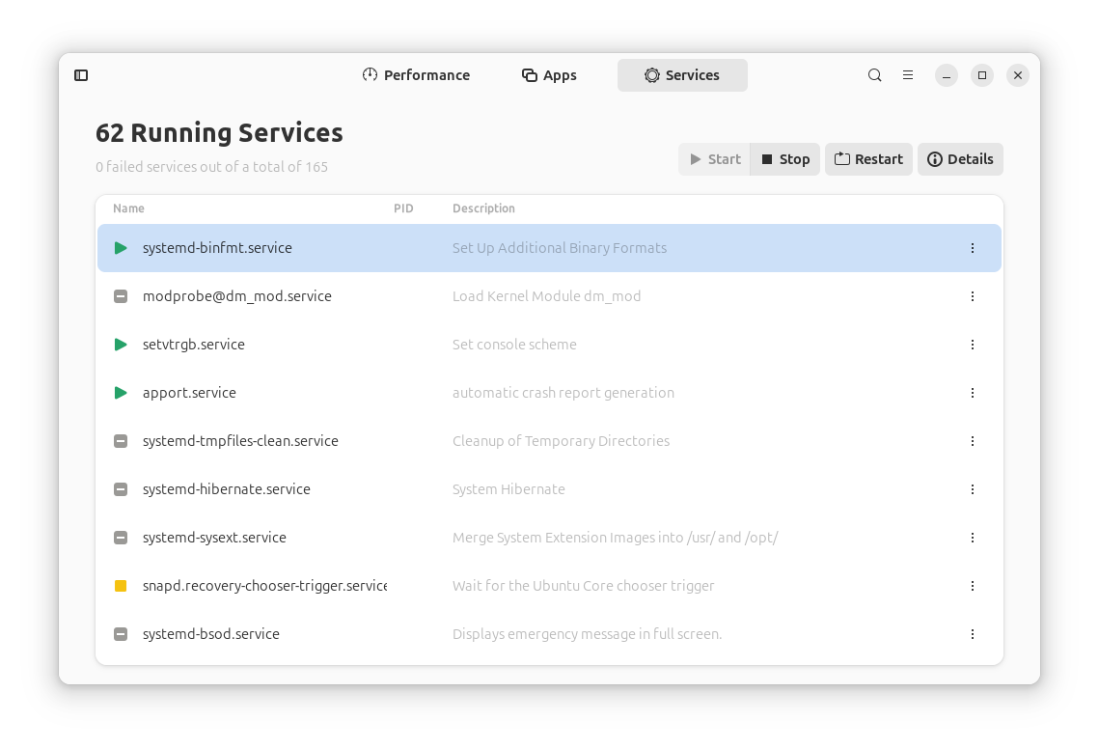The height and width of the screenshot is (749, 1099).
Task: Switch to the Performance tab
Action: [x=416, y=75]
